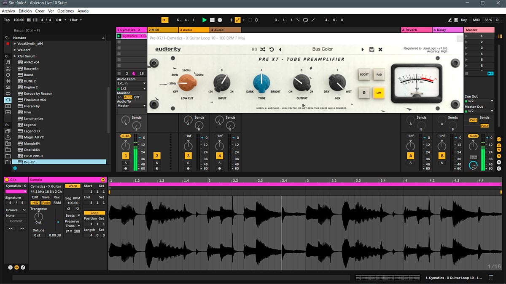Toggle the Follow button in the transport

(x=165, y=20)
